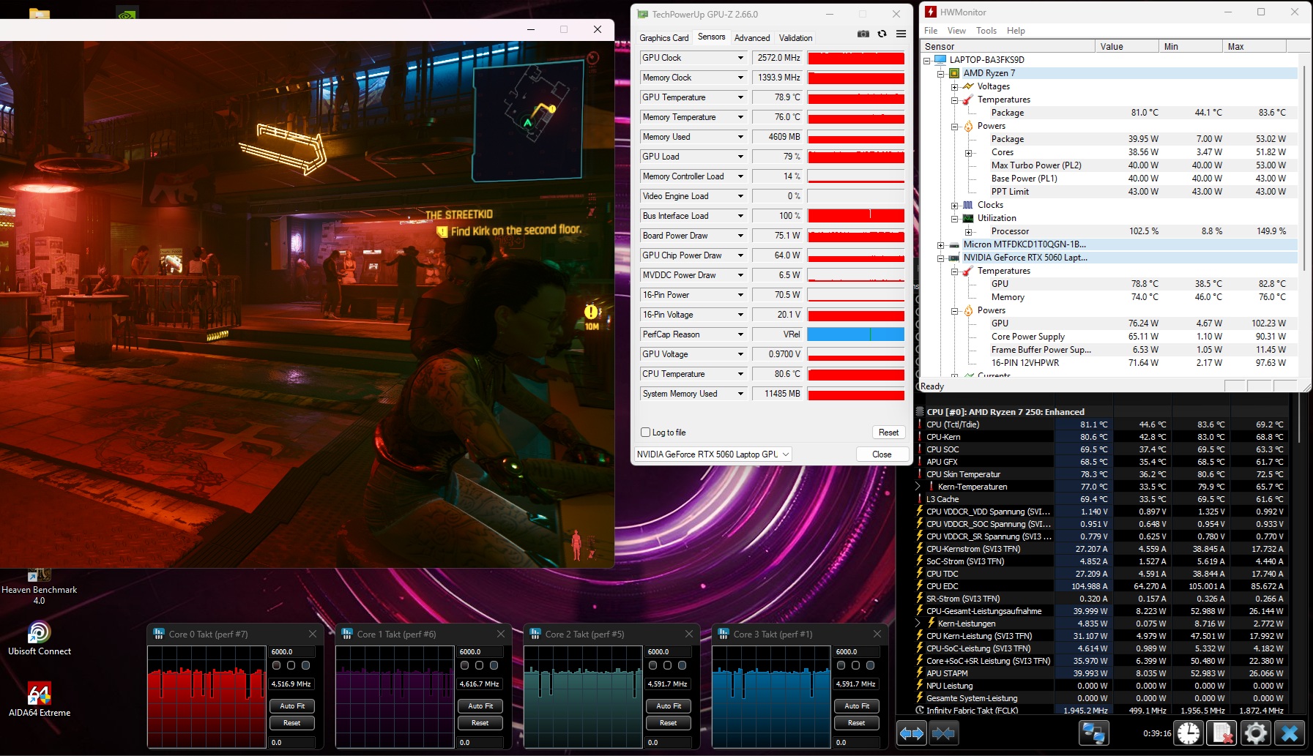The image size is (1313, 756).
Task: Click the Core 0 Takt graph window icon
Action: tap(159, 634)
